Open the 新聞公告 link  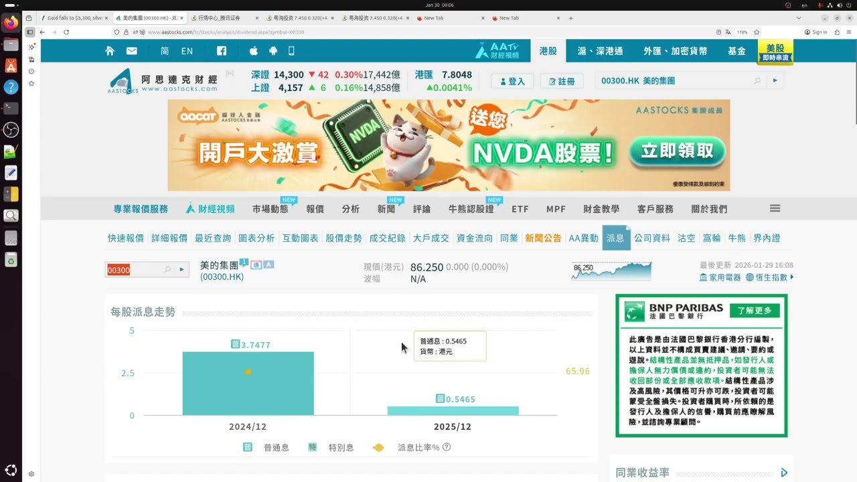(543, 238)
